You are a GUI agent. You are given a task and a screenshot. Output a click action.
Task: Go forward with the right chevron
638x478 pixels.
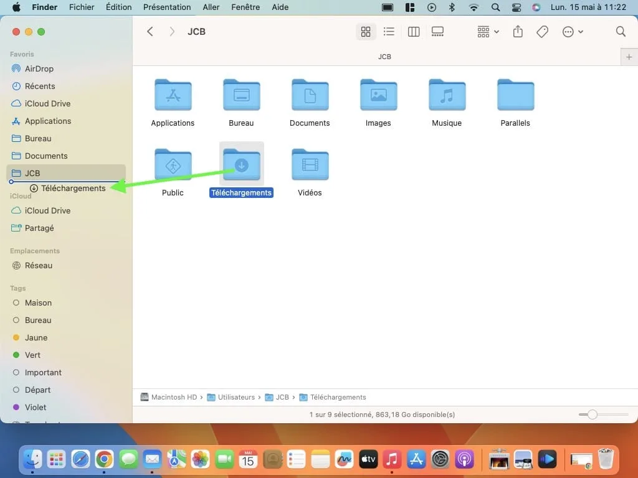[x=172, y=32]
